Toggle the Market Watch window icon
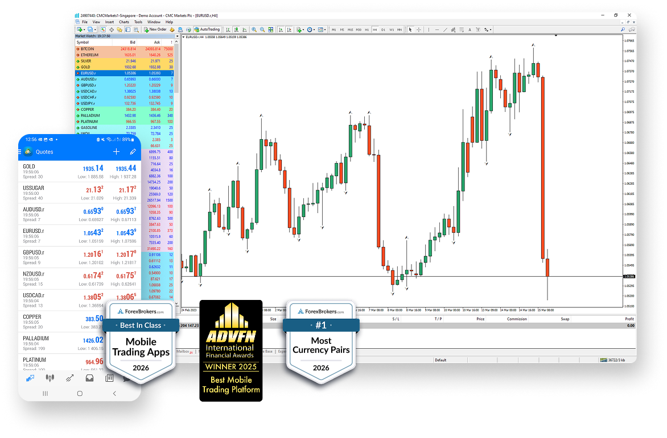Image resolution: width=667 pixels, height=438 pixels. (103, 30)
